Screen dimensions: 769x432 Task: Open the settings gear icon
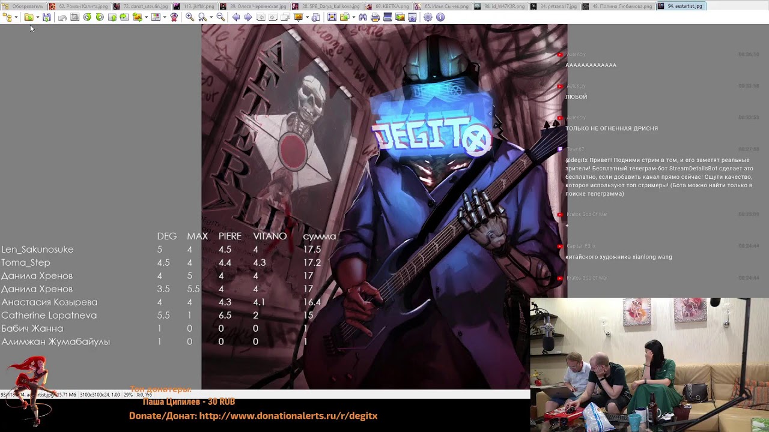(x=428, y=17)
